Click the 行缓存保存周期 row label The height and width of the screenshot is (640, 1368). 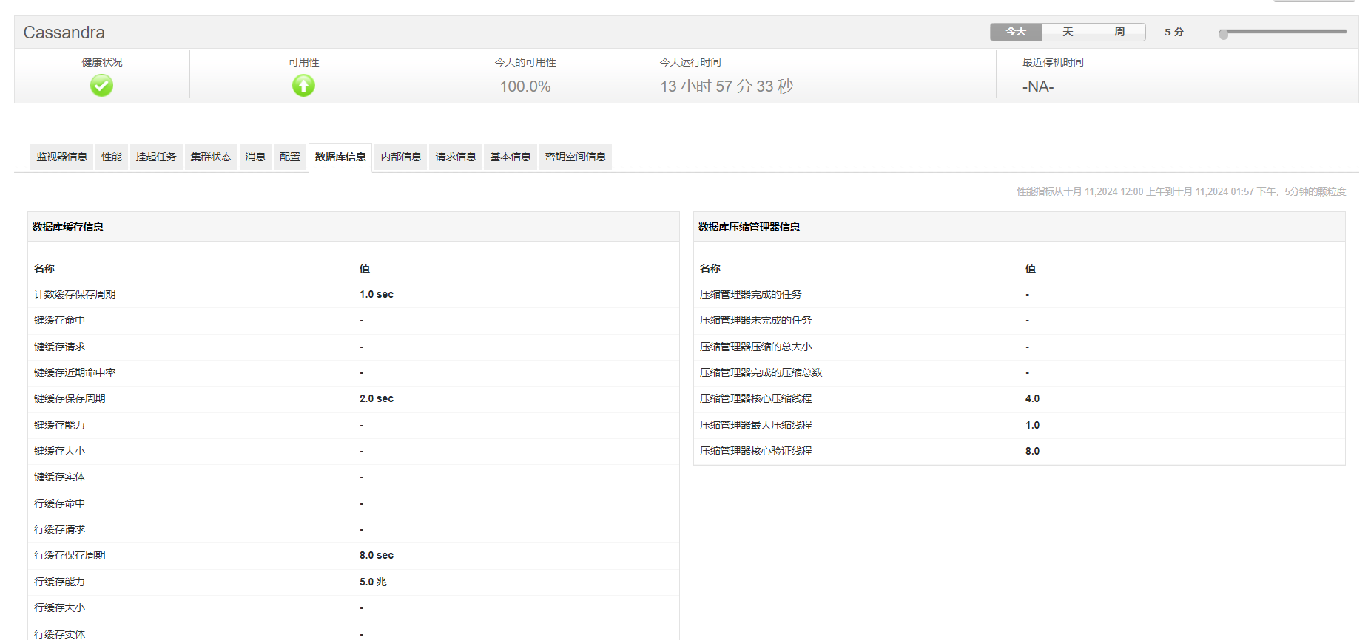pyautogui.click(x=70, y=555)
